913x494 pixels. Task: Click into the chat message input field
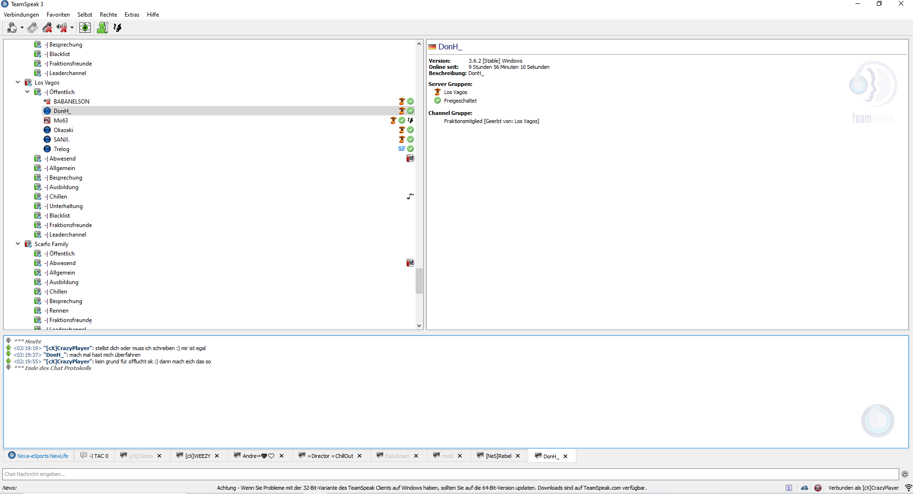tap(450, 474)
